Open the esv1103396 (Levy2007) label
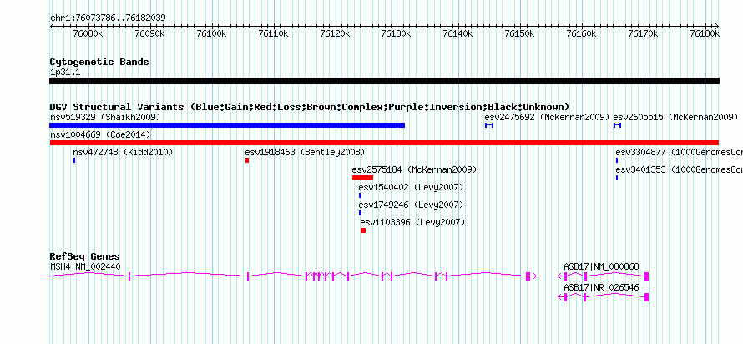This screenshot has height=344, width=743. [412, 222]
